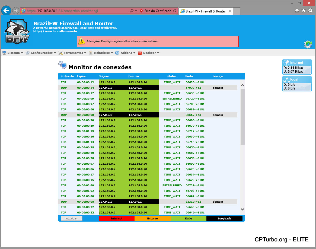Click the Sistema menu icon
This screenshot has width=316, height=249.
point(4,53)
